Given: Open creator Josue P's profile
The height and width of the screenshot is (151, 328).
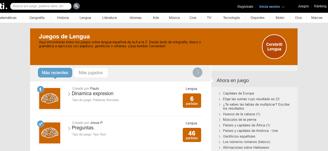Looking at the screenshot, I should (97, 123).
